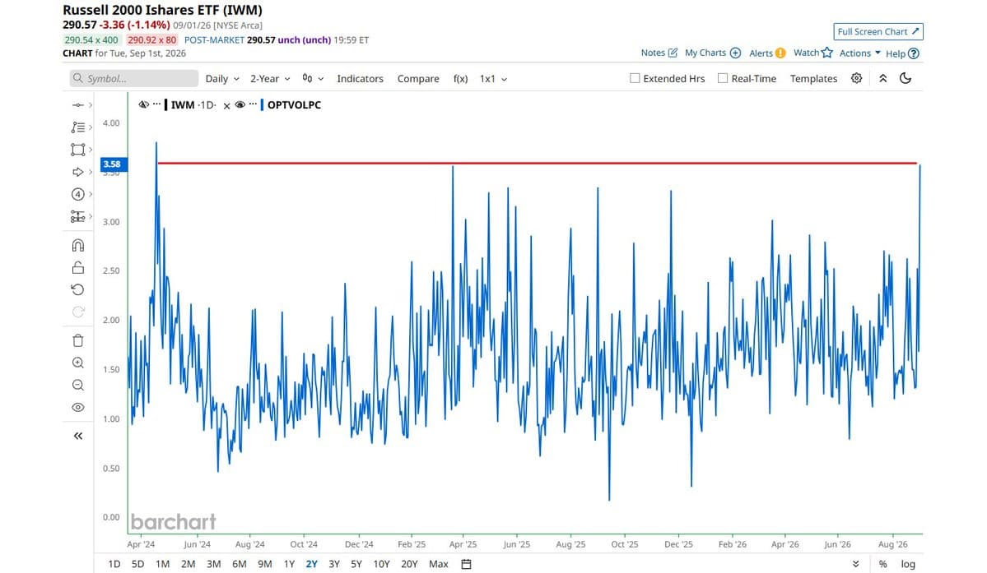Open OPTVOLPC more options dots
Image resolution: width=987 pixels, height=573 pixels.
(253, 104)
